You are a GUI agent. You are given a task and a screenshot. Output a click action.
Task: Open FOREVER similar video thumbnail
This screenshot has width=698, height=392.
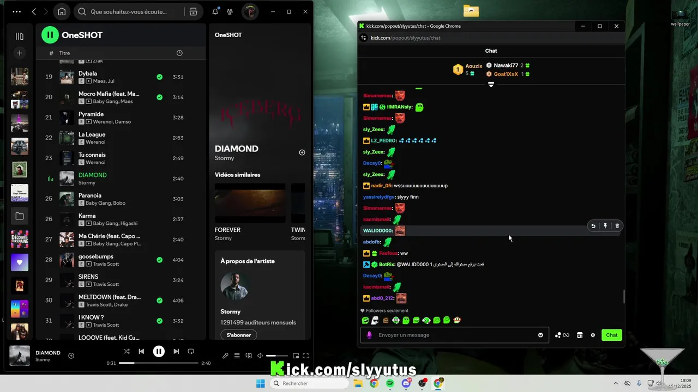click(x=250, y=203)
